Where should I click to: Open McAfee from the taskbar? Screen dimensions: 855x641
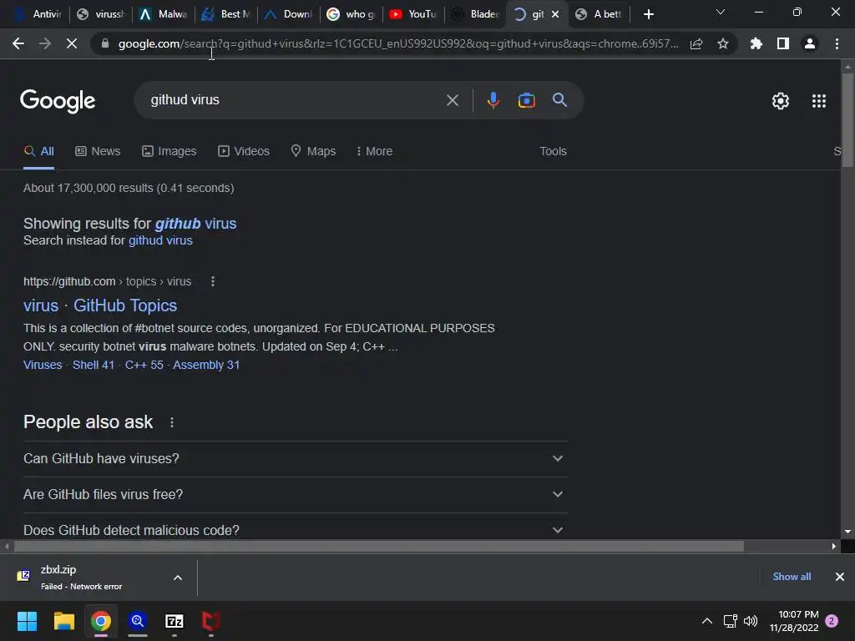(x=211, y=621)
